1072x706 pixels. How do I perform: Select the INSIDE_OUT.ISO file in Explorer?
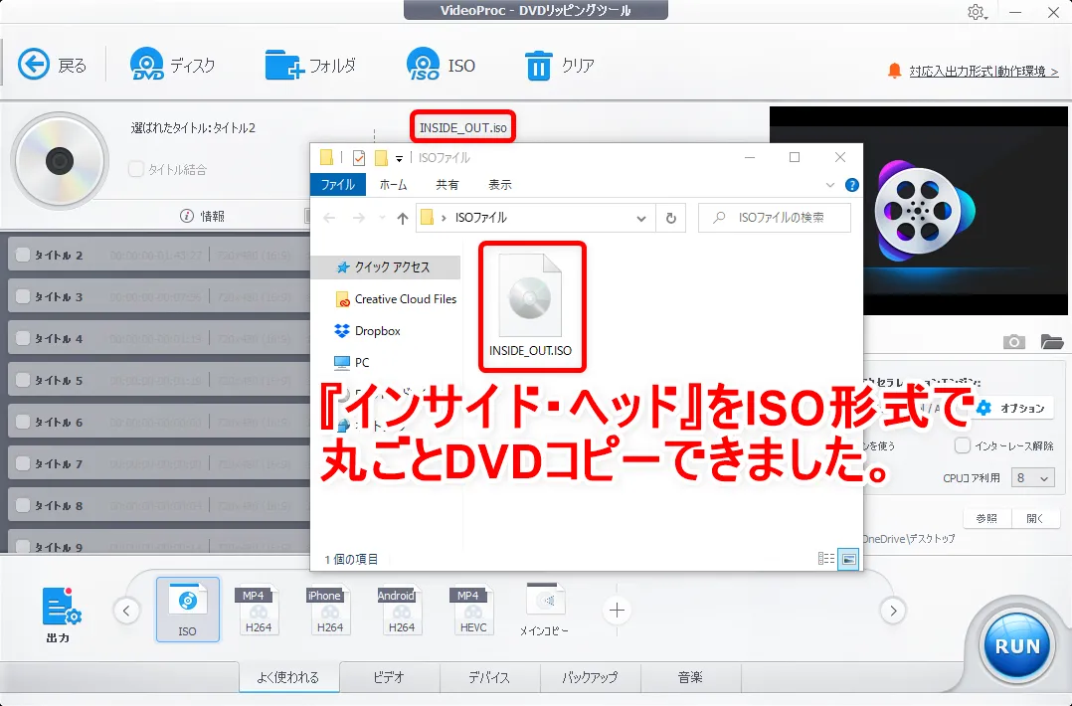(x=531, y=307)
